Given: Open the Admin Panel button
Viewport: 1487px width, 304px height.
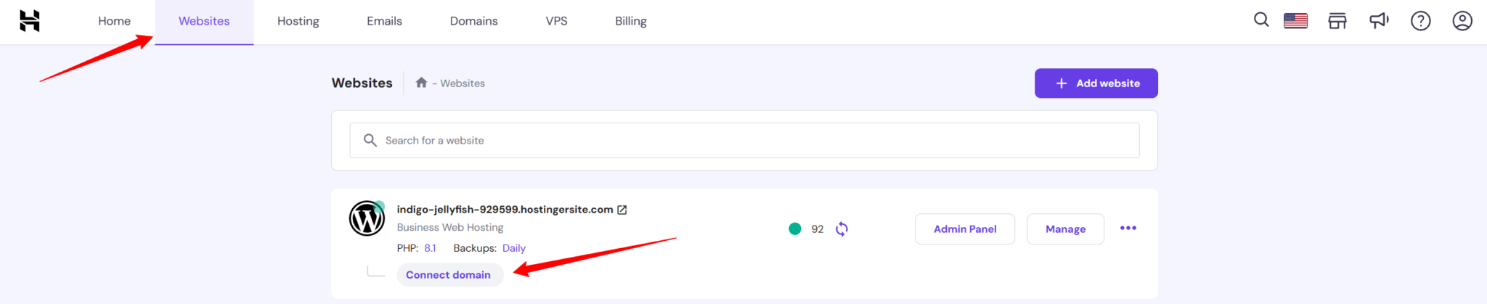Looking at the screenshot, I should coord(964,229).
